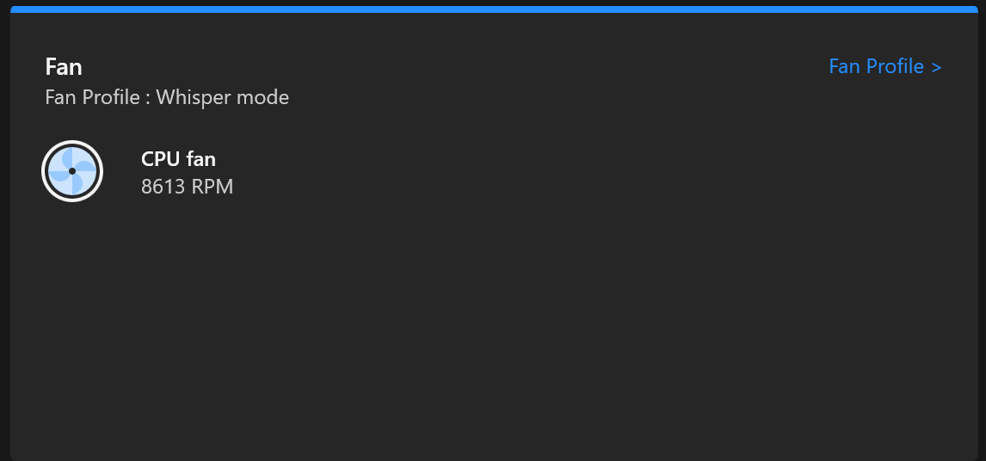This screenshot has width=986, height=461.
Task: Select the Fan section heading
Action: coord(64,67)
